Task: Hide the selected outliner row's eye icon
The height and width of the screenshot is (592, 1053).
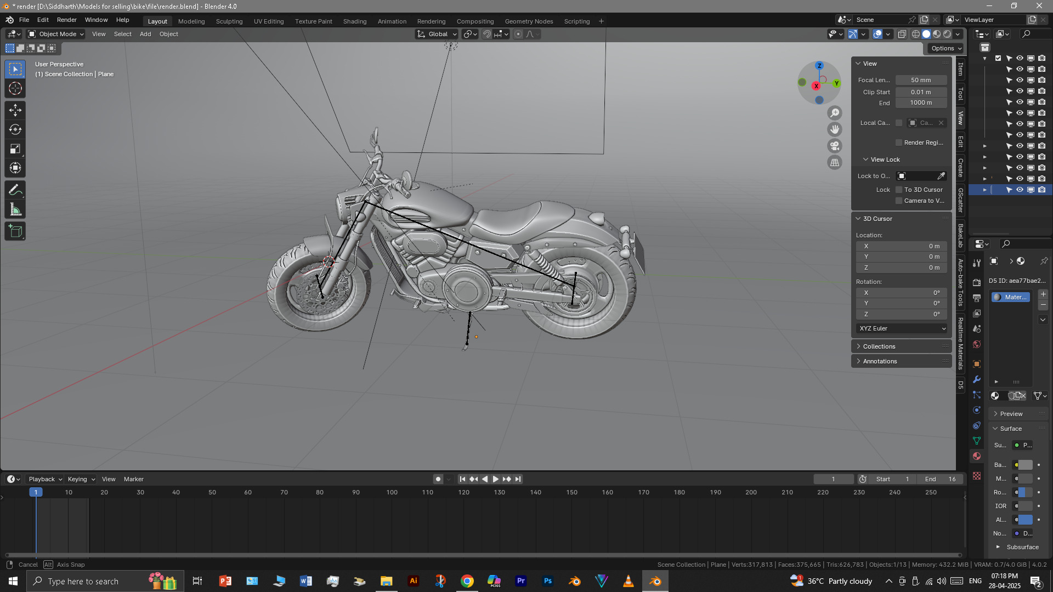Action: pyautogui.click(x=1020, y=190)
